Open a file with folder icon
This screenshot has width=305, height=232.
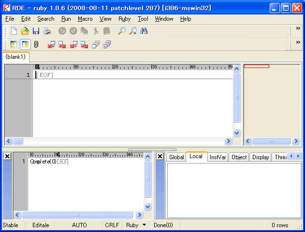coord(25,31)
